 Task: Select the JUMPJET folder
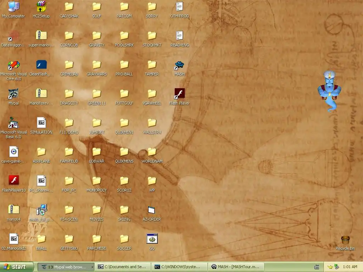point(96,123)
